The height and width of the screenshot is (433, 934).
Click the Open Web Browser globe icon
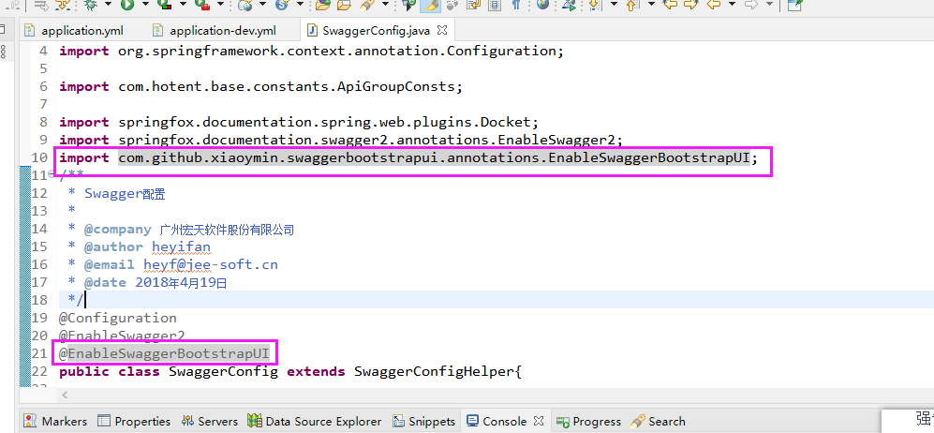point(542,5)
